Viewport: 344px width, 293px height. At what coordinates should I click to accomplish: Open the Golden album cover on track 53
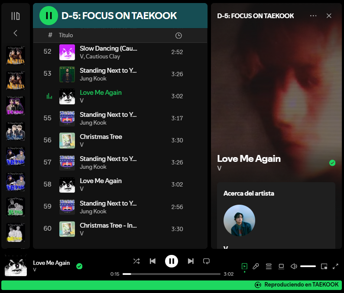pyautogui.click(x=67, y=74)
